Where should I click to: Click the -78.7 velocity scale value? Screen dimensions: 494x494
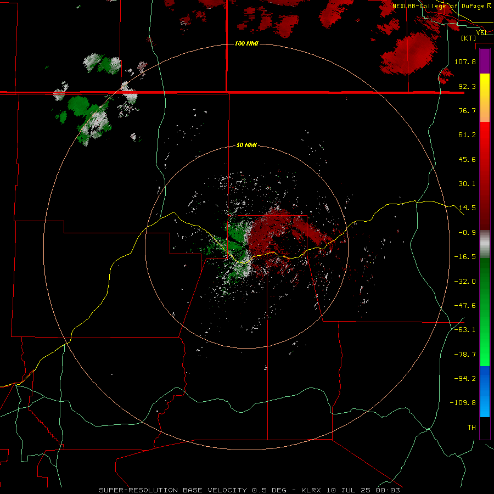pyautogui.click(x=465, y=355)
